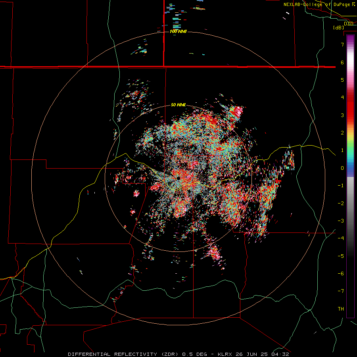Click the scale label -2

tap(341, 203)
